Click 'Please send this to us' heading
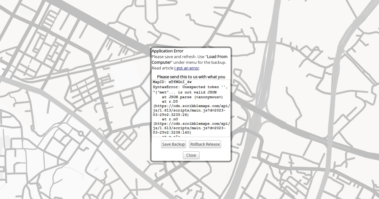 pos(191,77)
